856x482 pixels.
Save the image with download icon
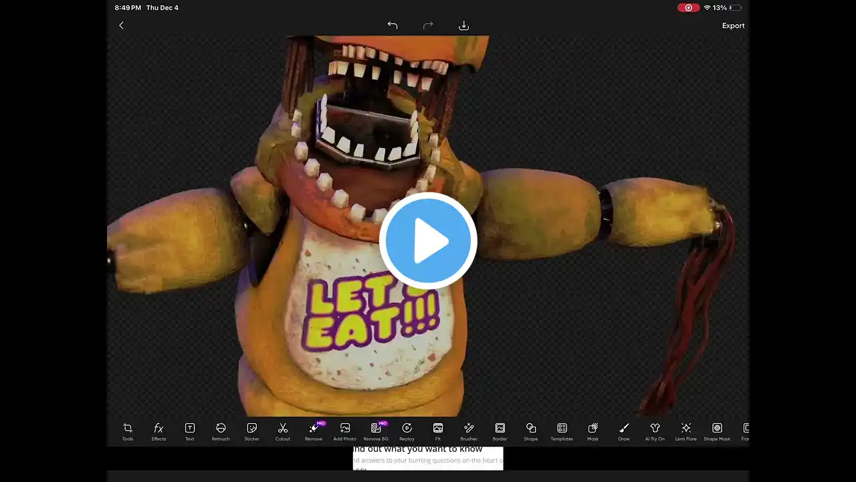click(x=463, y=25)
